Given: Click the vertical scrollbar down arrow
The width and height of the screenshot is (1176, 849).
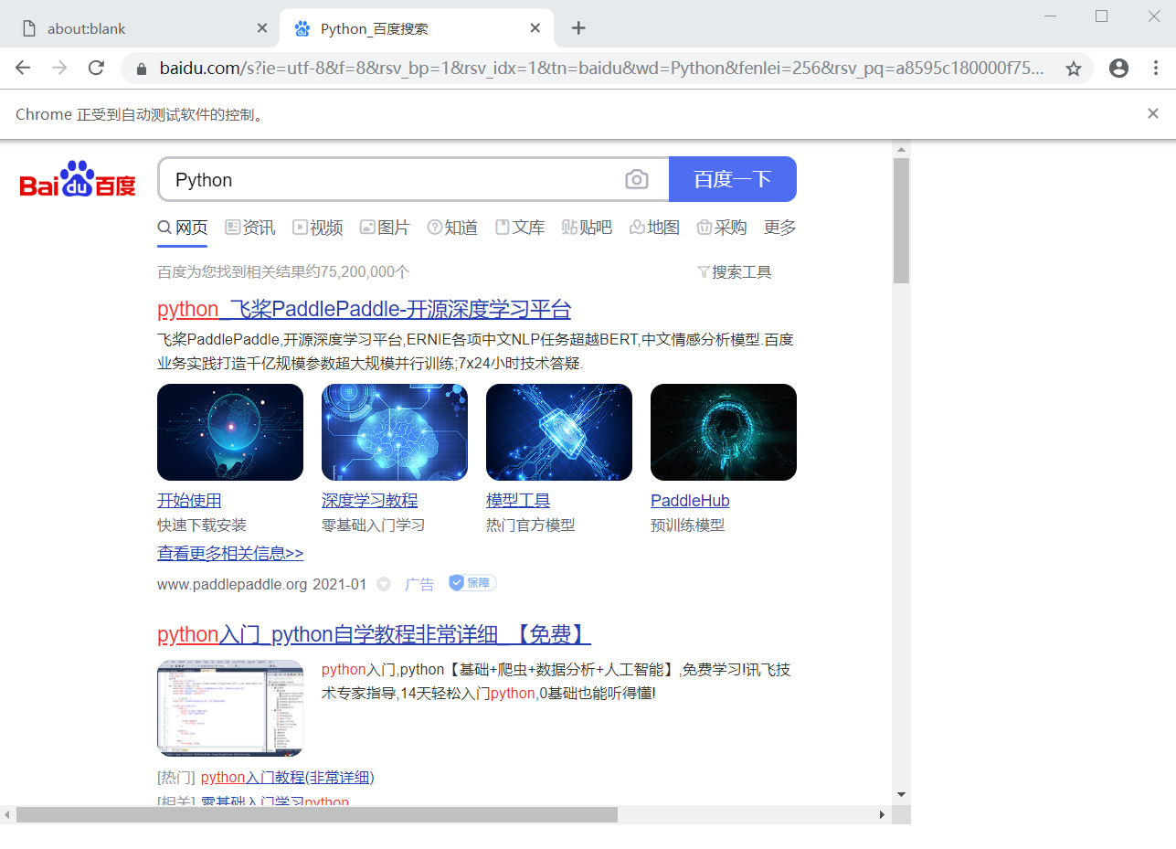Looking at the screenshot, I should (x=901, y=794).
